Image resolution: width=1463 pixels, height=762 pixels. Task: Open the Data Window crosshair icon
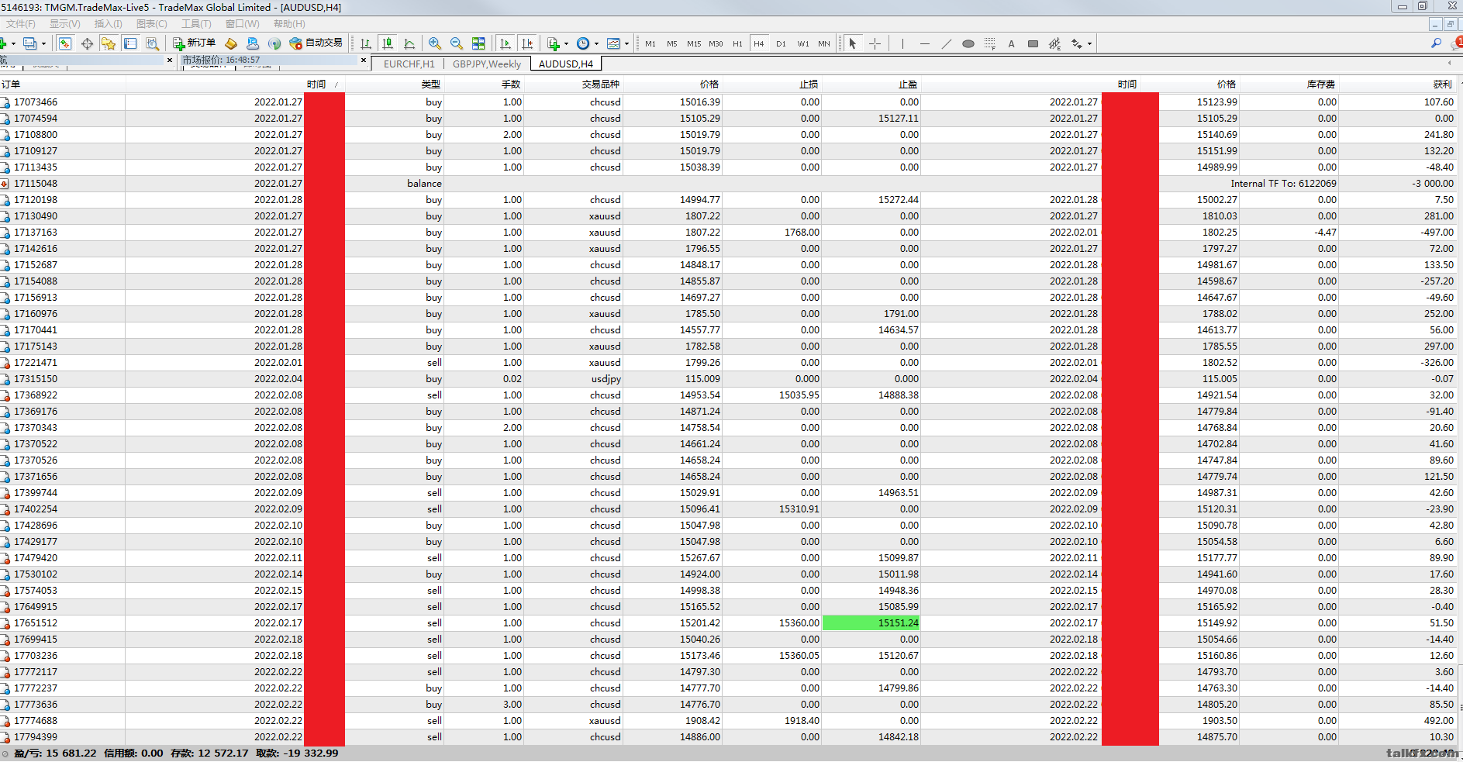pyautogui.click(x=87, y=43)
